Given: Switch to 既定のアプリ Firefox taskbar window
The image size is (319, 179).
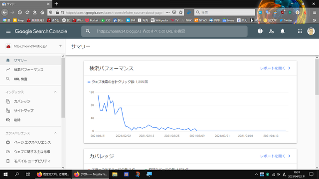Looking at the screenshot, I should pos(53,175).
